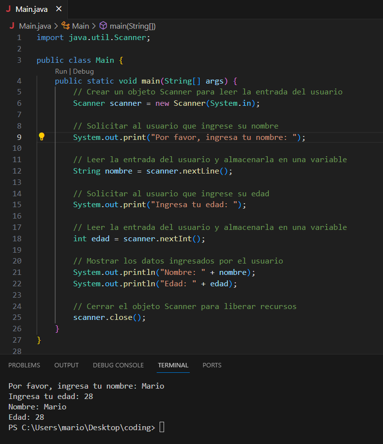Click the import java.util.Scanner line
The image size is (383, 444).
[93, 38]
